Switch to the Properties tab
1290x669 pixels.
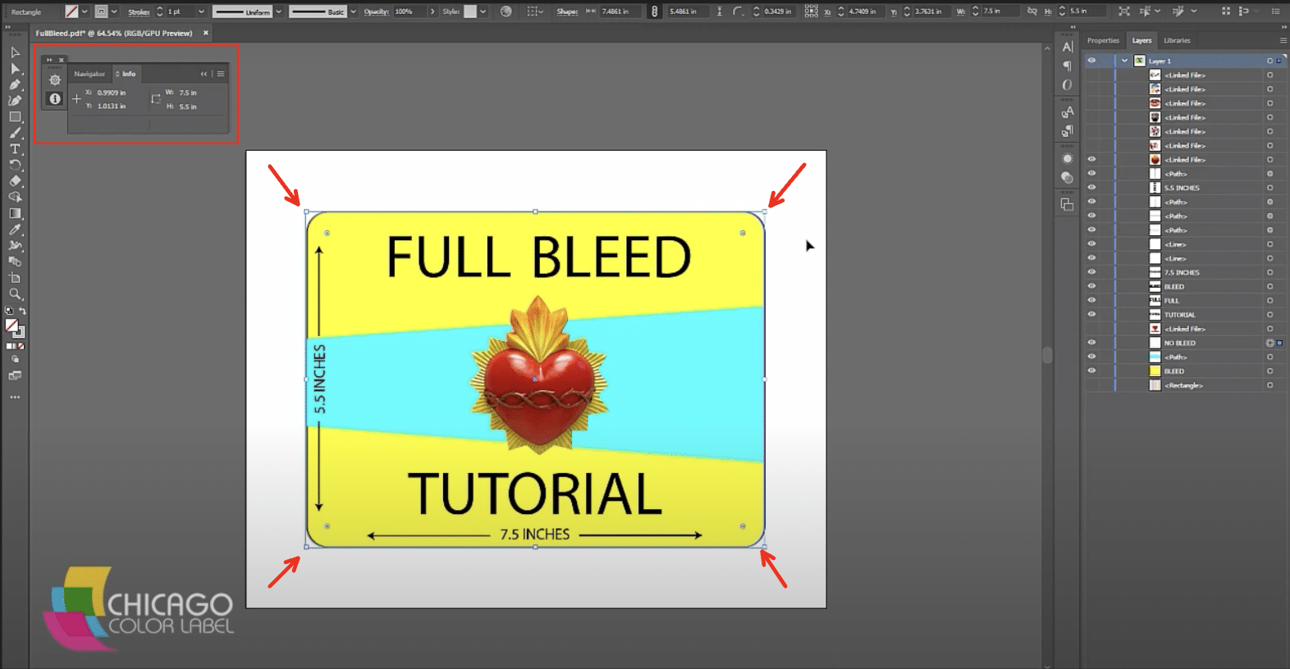tap(1103, 40)
